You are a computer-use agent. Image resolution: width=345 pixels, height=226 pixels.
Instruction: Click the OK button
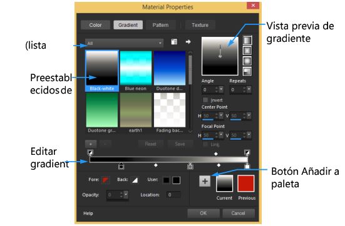(x=203, y=213)
